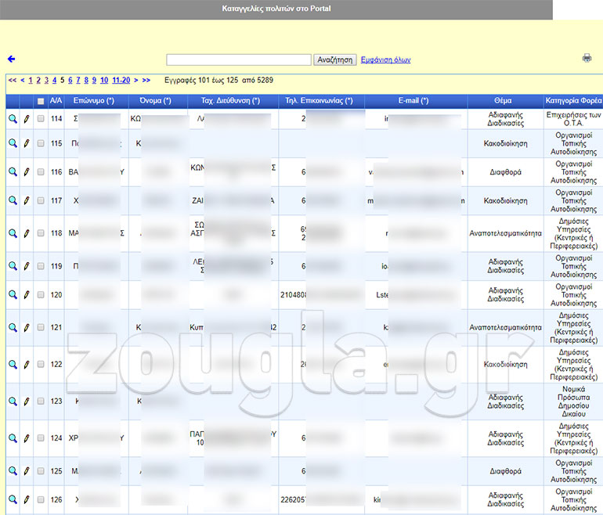This screenshot has height=515, width=603.
Task: Click the Εμφάνιση όλων link
Action: point(385,60)
